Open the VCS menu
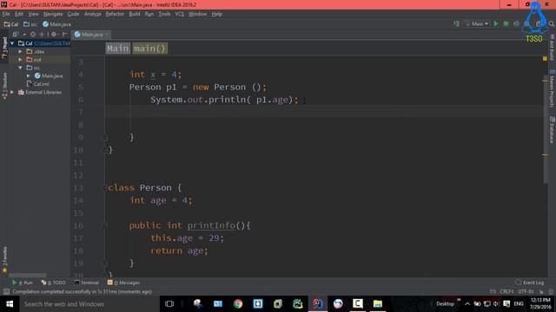Screen dimensions: 556x312 coord(180,14)
